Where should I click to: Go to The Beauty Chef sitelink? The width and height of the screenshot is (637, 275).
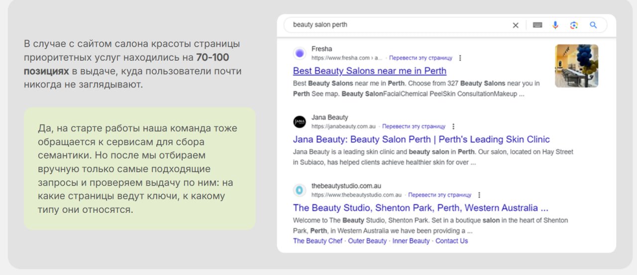coord(318,241)
